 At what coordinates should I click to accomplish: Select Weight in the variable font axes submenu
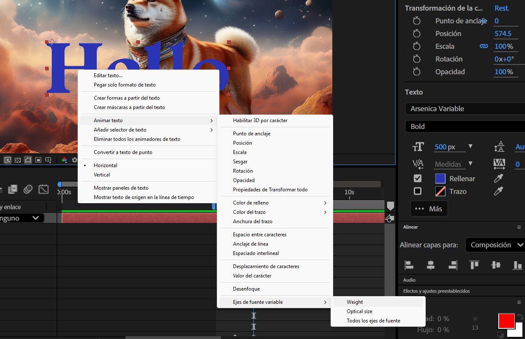pyautogui.click(x=354, y=302)
